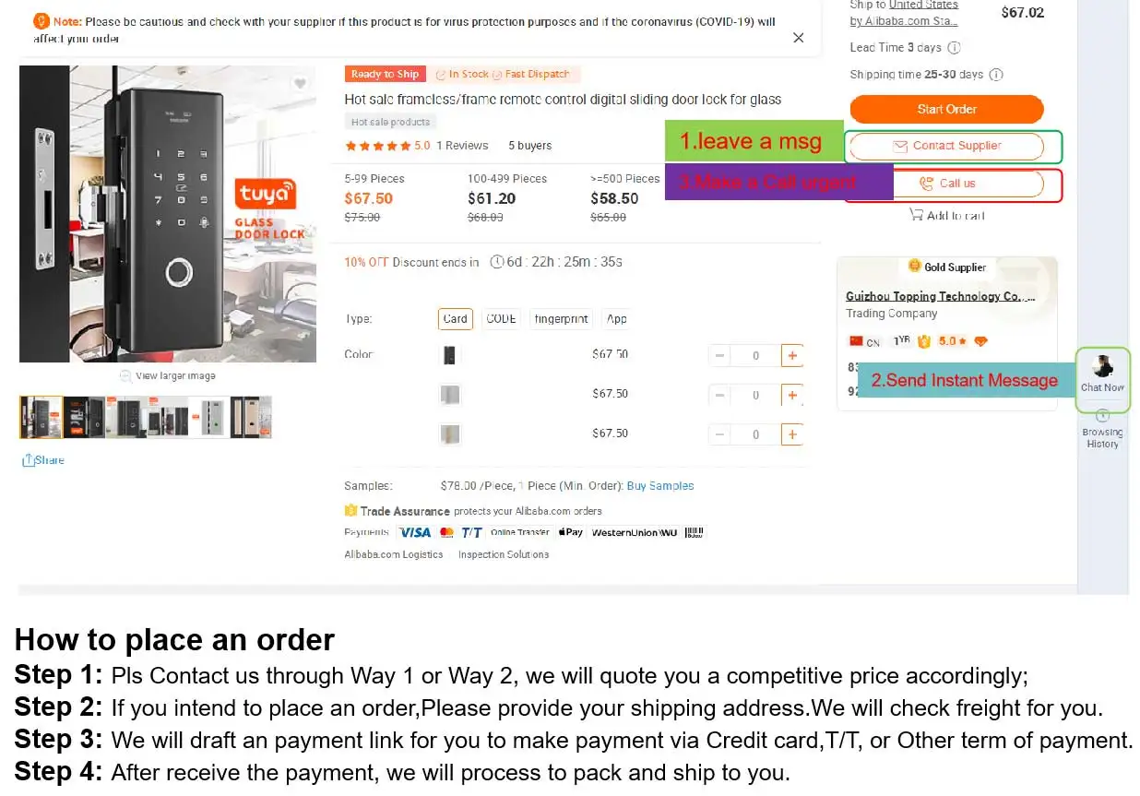Image resolution: width=1140 pixels, height=796 pixels.
Task: Click the View larger image magnifier
Action: click(125, 376)
